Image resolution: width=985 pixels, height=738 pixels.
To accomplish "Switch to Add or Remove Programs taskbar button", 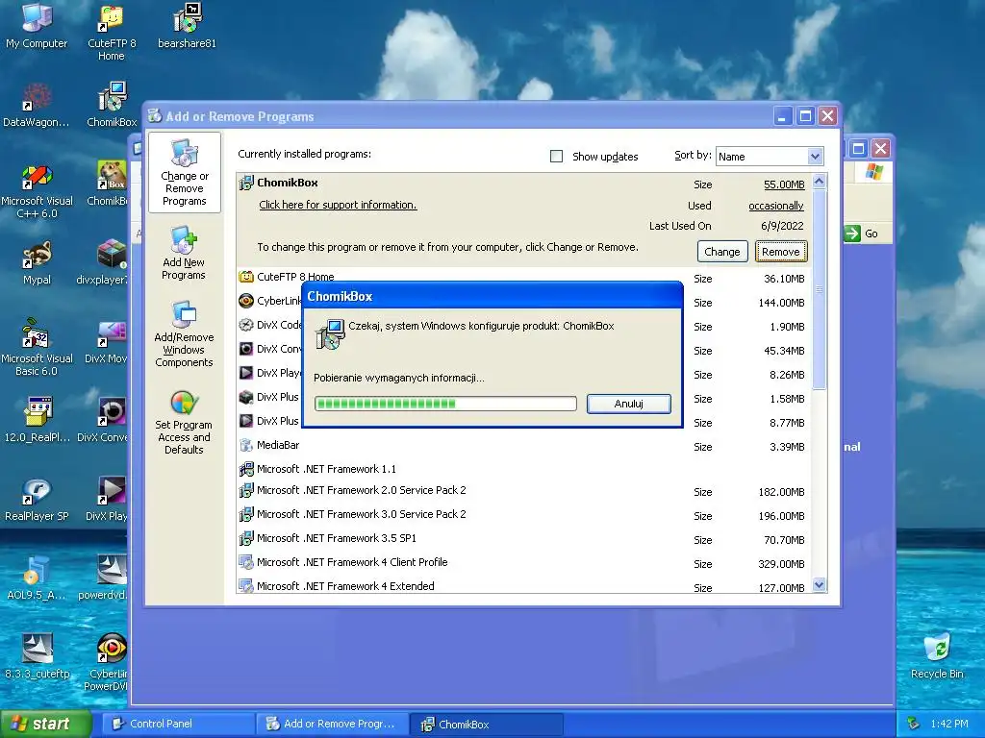I will click(x=332, y=725).
